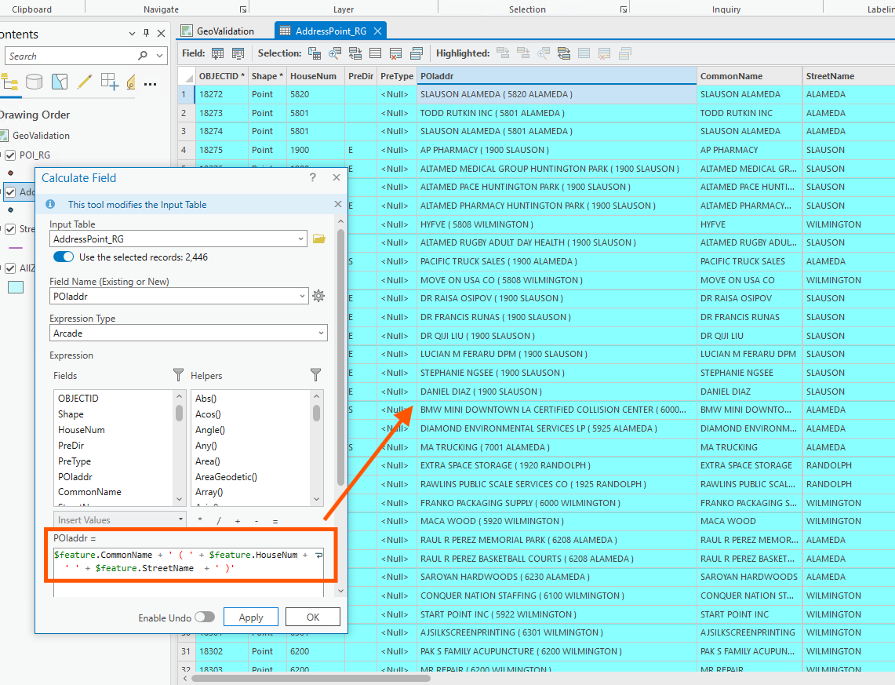Select HouseNum in the Fields list

point(81,429)
